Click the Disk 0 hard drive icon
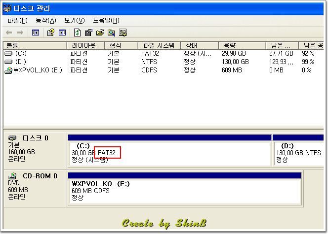The image size is (328, 234). coord(12,138)
